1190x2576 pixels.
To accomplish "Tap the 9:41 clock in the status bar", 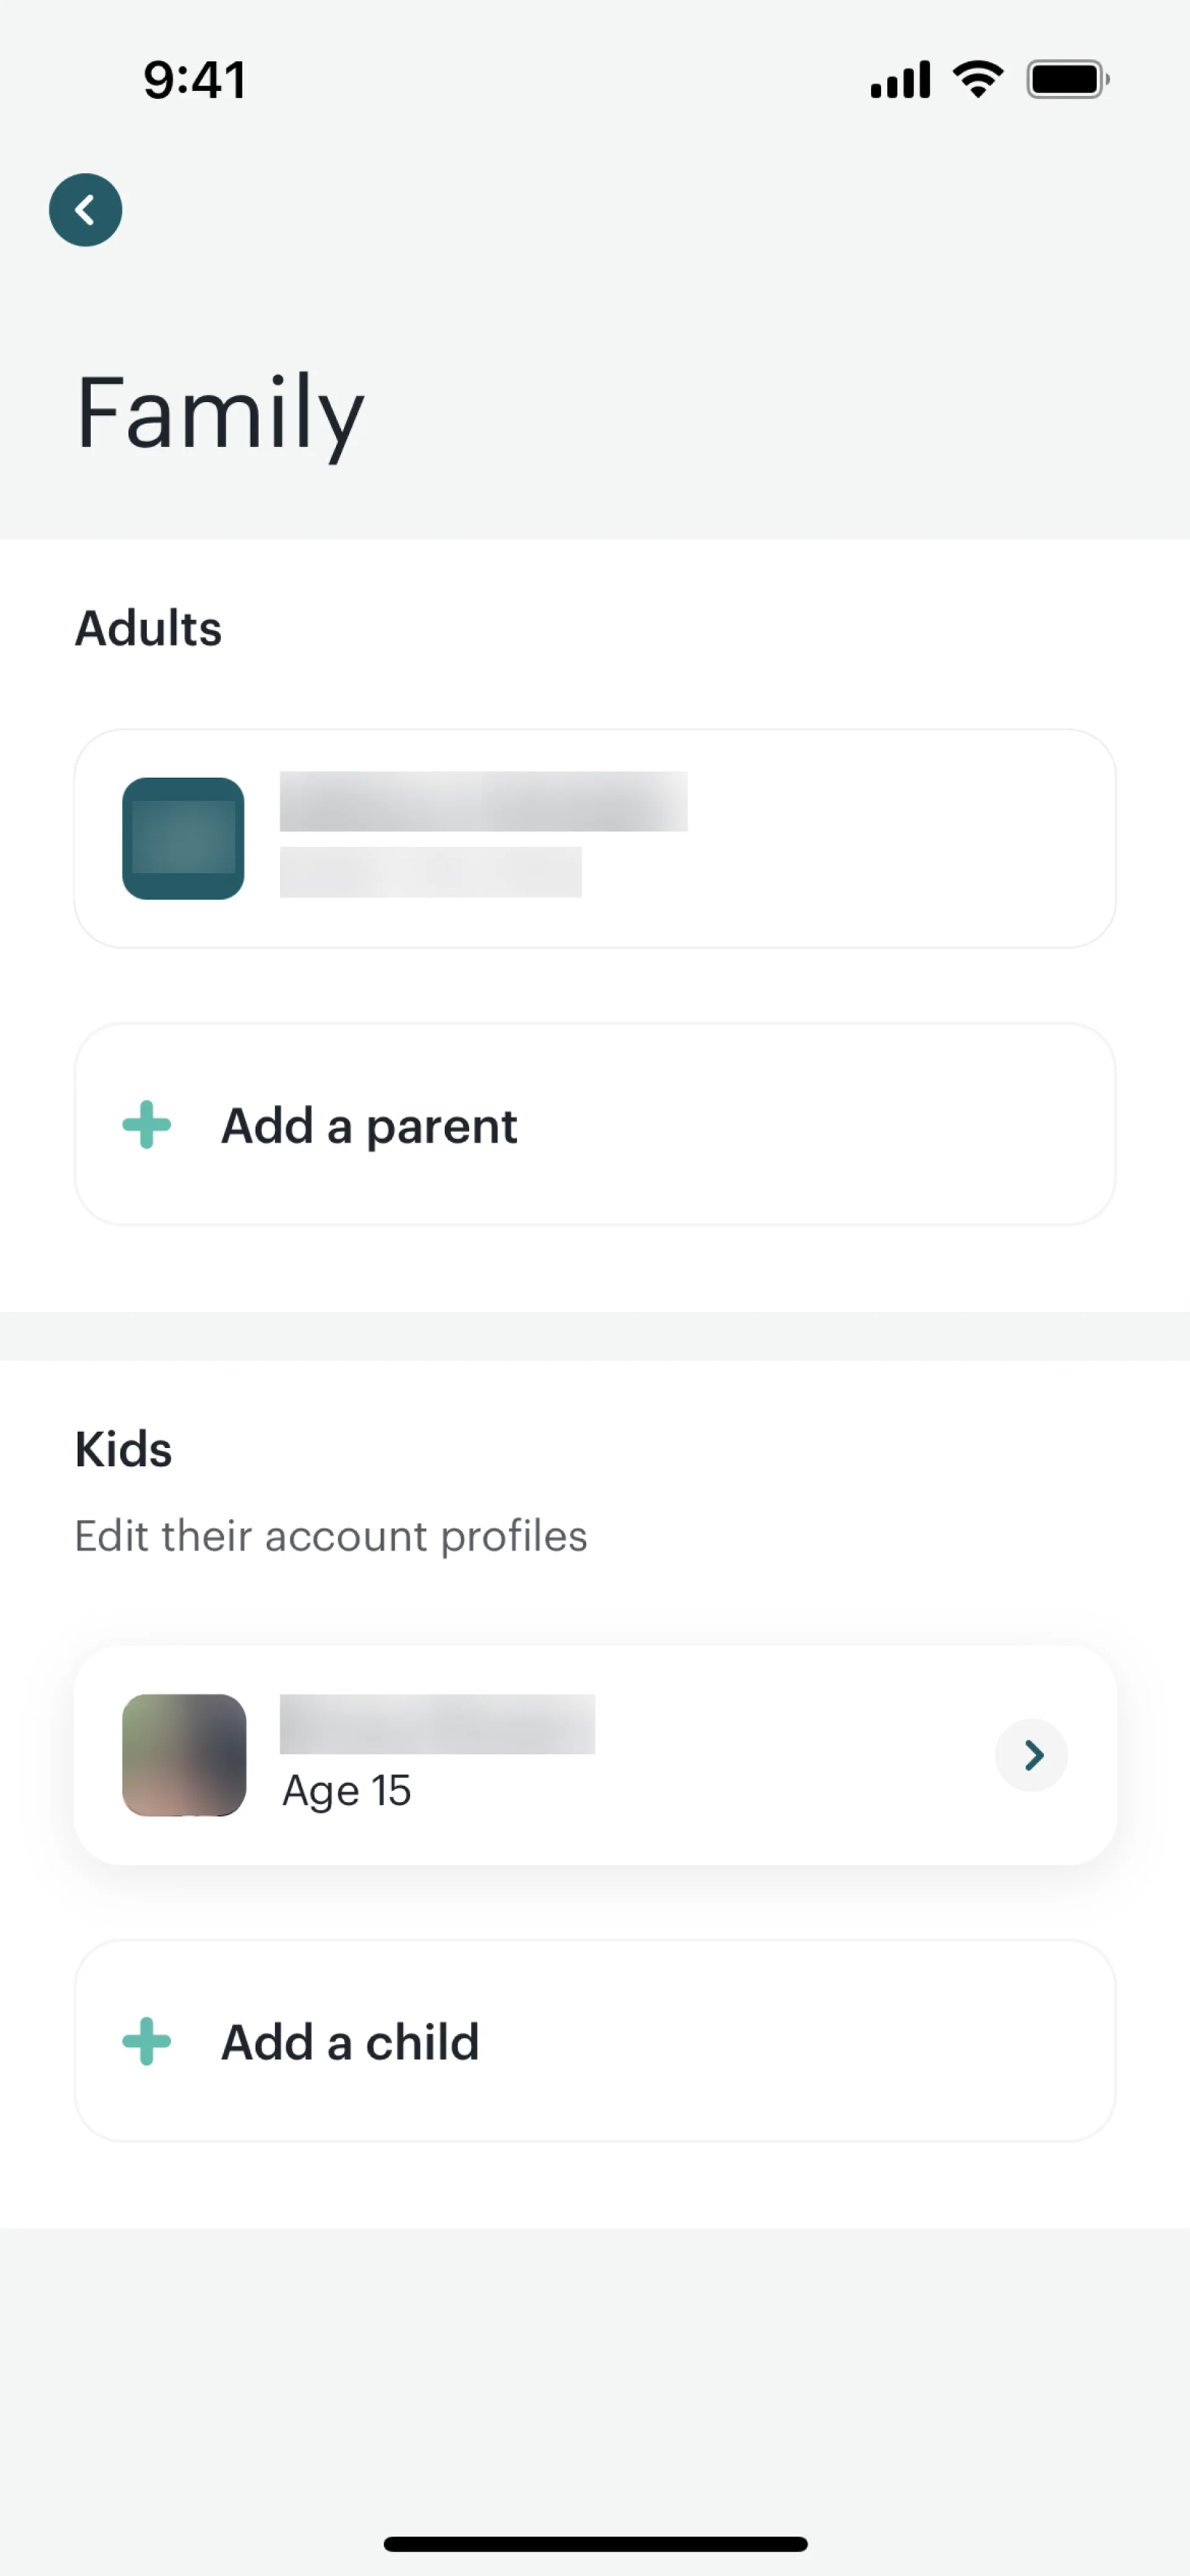I will [195, 80].
